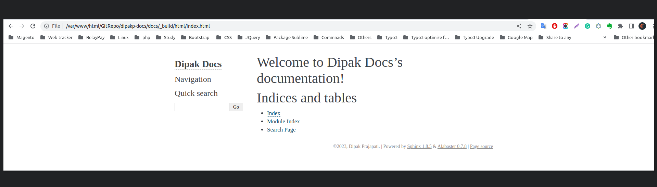Open the light blue gear extension icon
The width and height of the screenshot is (657, 187).
point(598,26)
